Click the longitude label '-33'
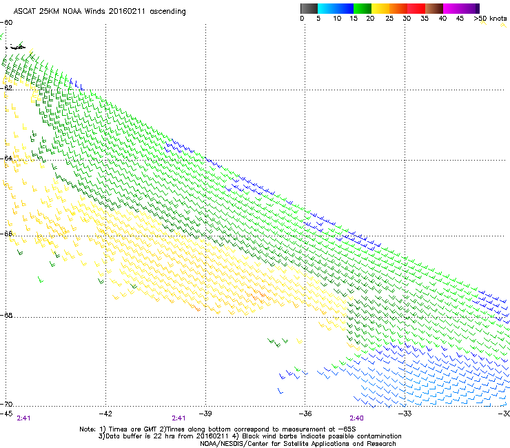 click(x=405, y=414)
